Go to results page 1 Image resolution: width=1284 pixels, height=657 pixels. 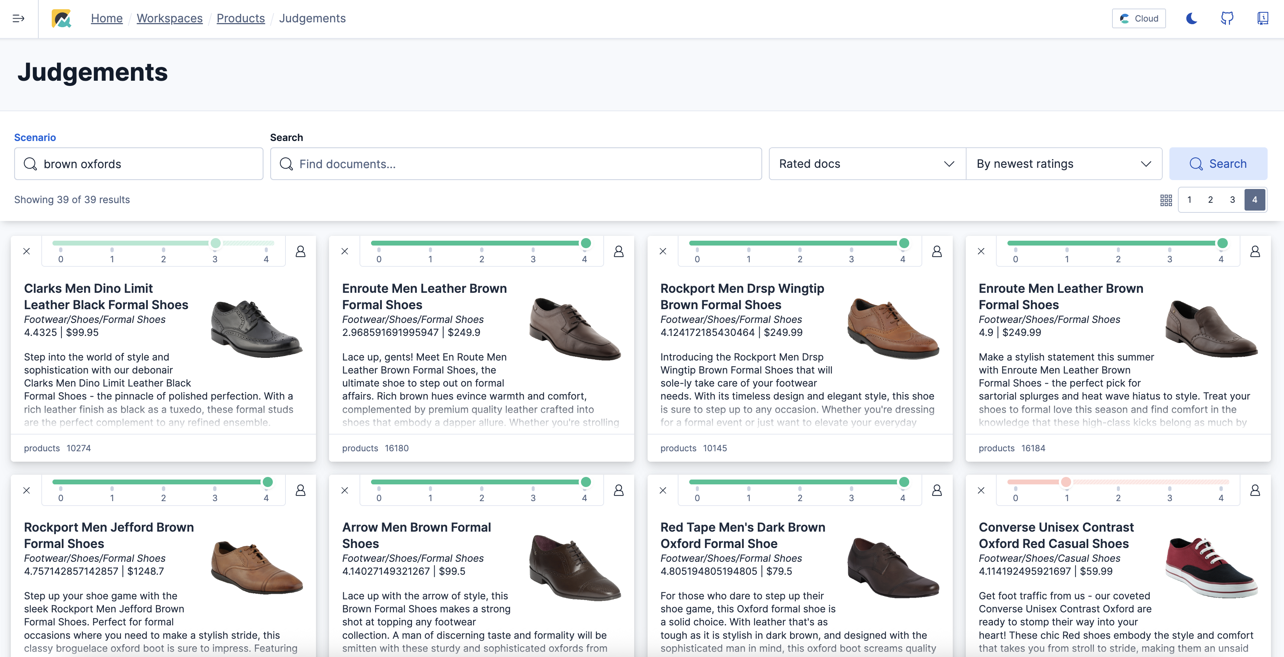coord(1189,200)
